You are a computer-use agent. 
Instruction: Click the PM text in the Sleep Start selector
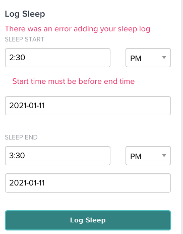coord(136,59)
